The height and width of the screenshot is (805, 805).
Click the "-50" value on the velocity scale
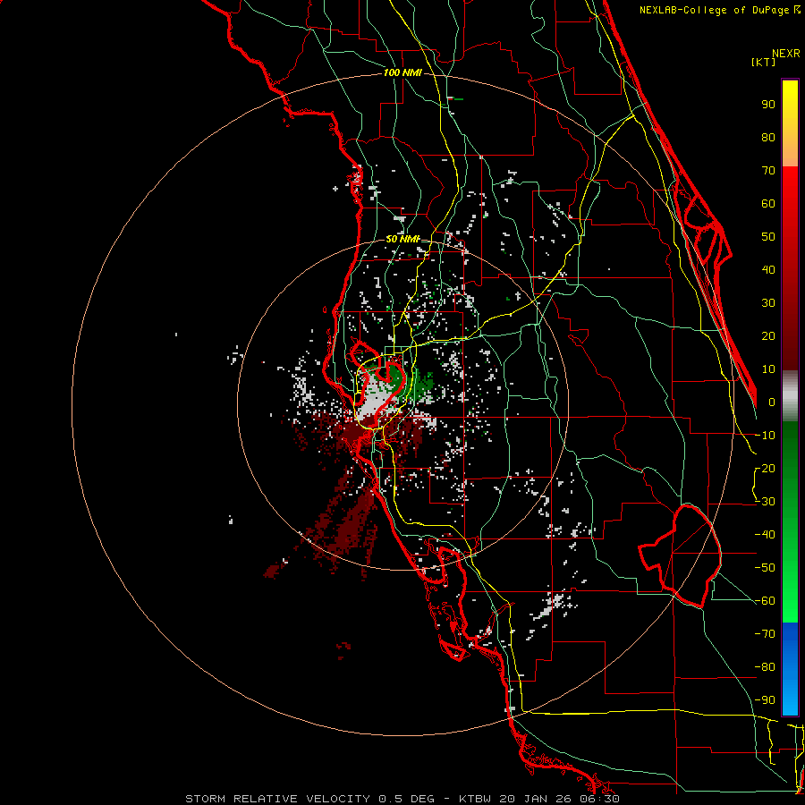pos(765,568)
